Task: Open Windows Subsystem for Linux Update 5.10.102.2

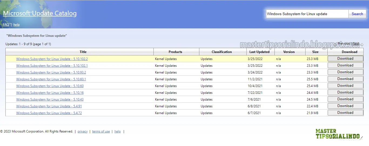Action: pyautogui.click(x=52, y=59)
